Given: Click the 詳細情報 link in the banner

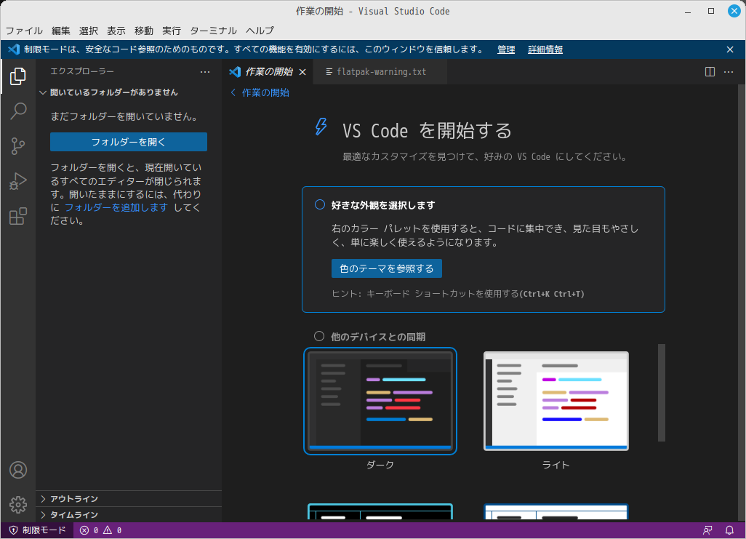Looking at the screenshot, I should (x=545, y=49).
